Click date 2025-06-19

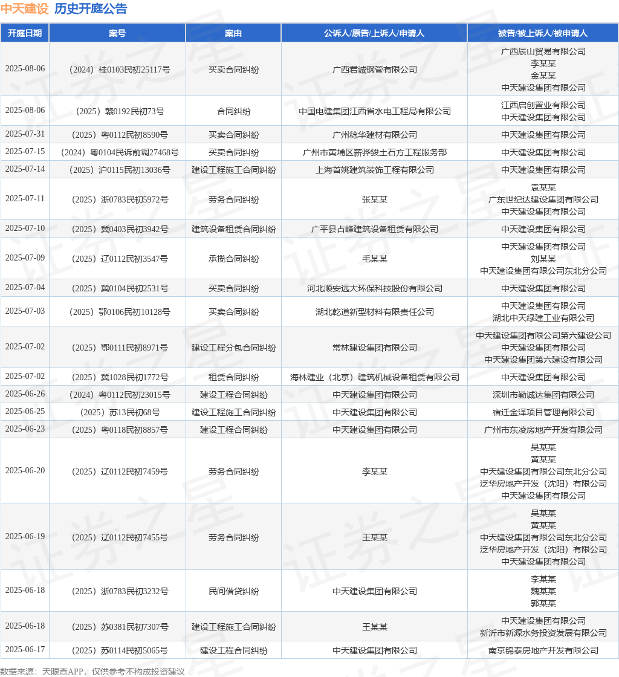25,536
